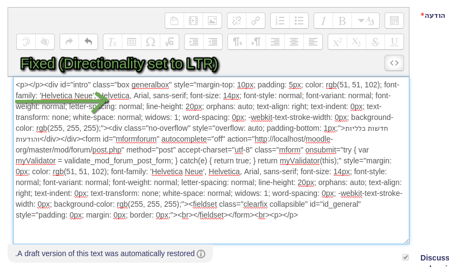Collapse the toolbar using the show-less button
The height and width of the screenshot is (267, 449).
[x=394, y=21]
